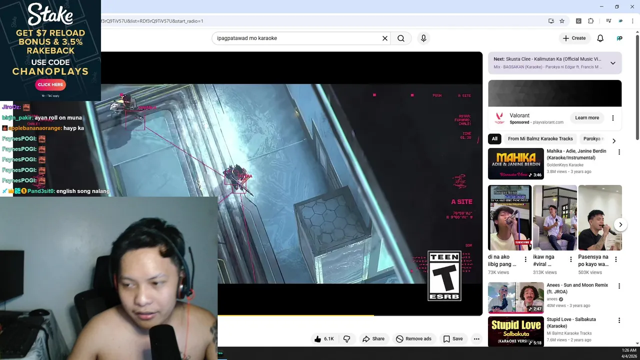Click the video progress bar

pyautogui.click(x=350, y=315)
